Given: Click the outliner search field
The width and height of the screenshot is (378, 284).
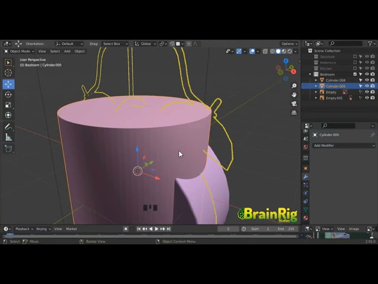Looking at the screenshot, I should coord(346,43).
